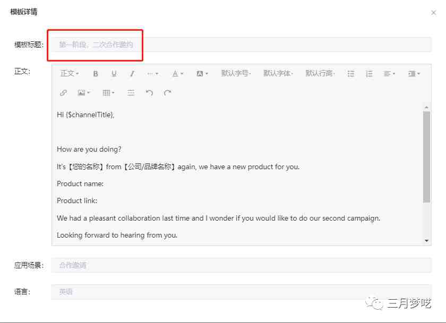446x323 pixels.
Task: Open the font color picker
Action: 178,74
